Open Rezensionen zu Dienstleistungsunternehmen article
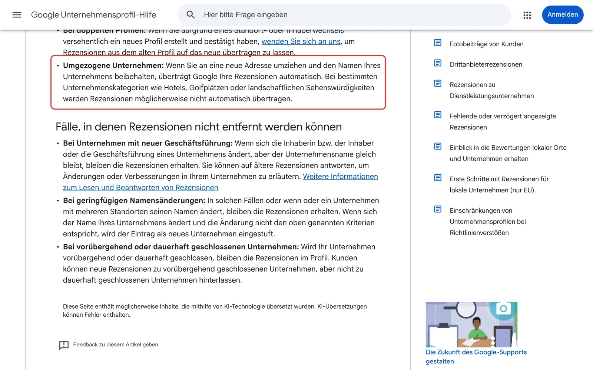 pyautogui.click(x=492, y=90)
